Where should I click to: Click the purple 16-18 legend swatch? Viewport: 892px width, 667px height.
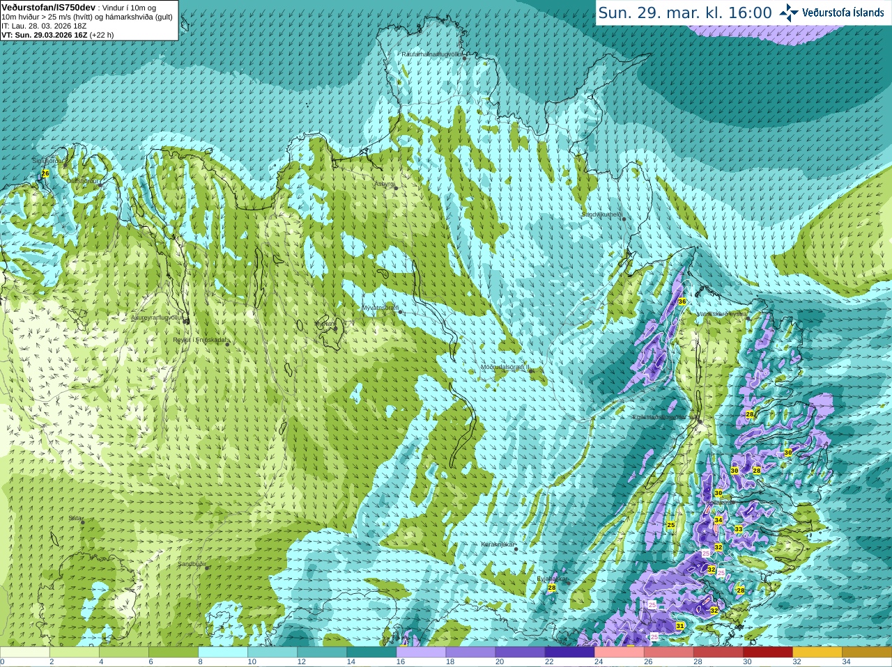pos(421,652)
